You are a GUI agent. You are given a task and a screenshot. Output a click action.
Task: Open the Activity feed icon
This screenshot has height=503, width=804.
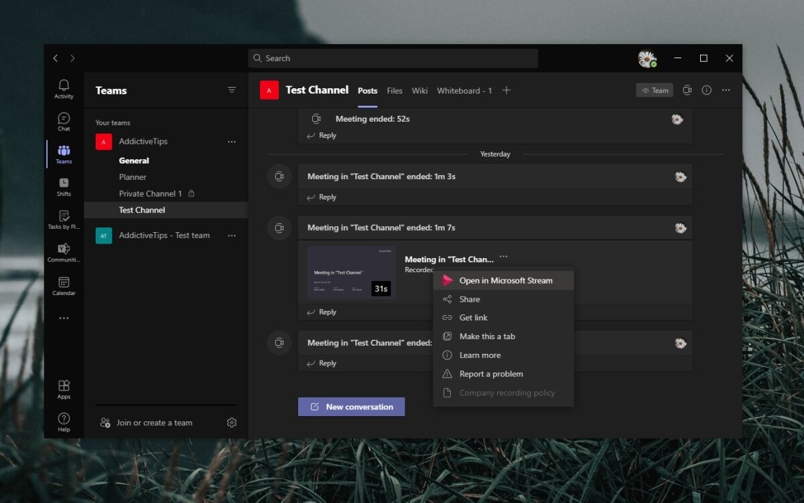point(64,88)
